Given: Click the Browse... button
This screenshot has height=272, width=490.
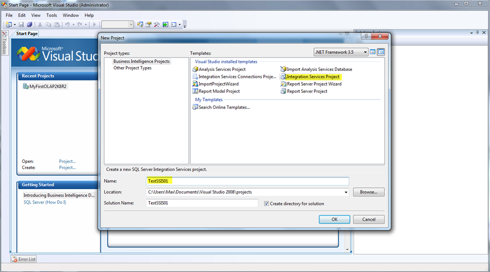Looking at the screenshot, I should tap(369, 192).
